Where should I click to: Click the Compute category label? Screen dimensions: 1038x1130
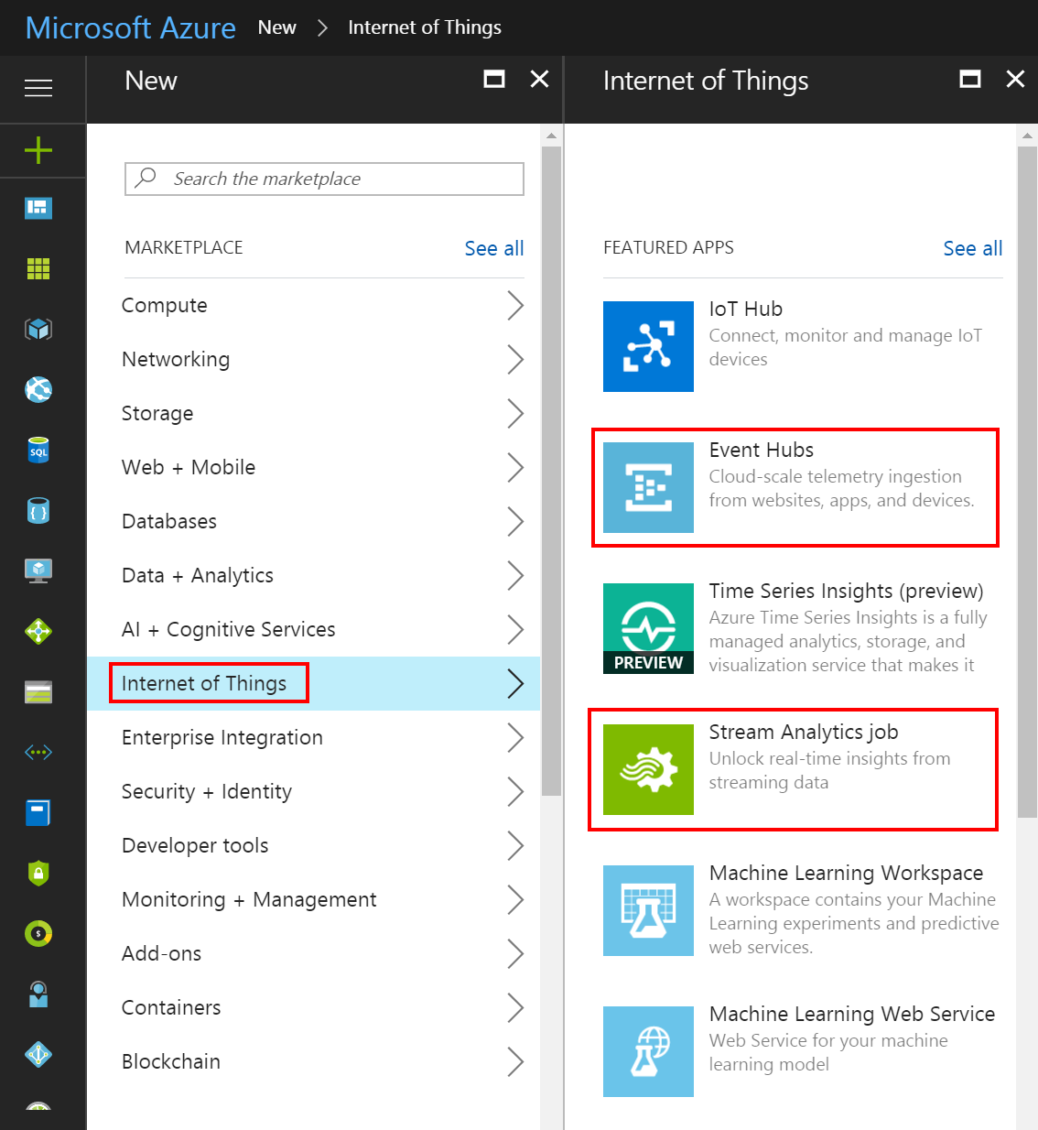tap(165, 305)
